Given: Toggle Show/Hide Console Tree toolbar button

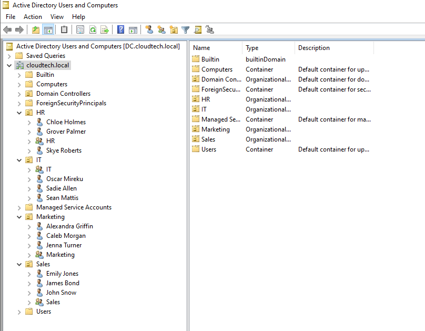Looking at the screenshot, I should tap(48, 30).
